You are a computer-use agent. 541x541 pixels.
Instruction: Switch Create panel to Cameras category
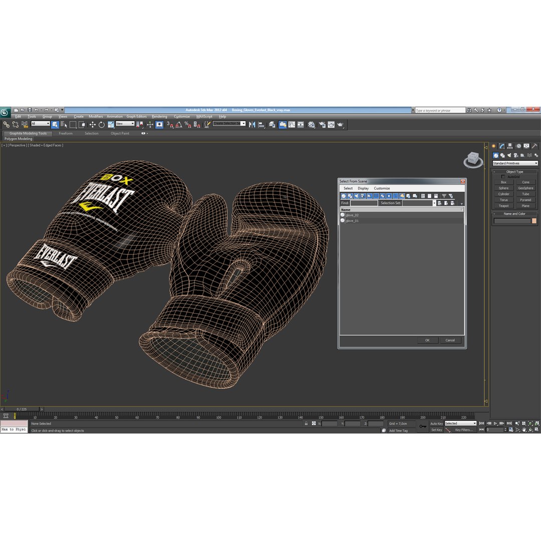[x=516, y=156]
